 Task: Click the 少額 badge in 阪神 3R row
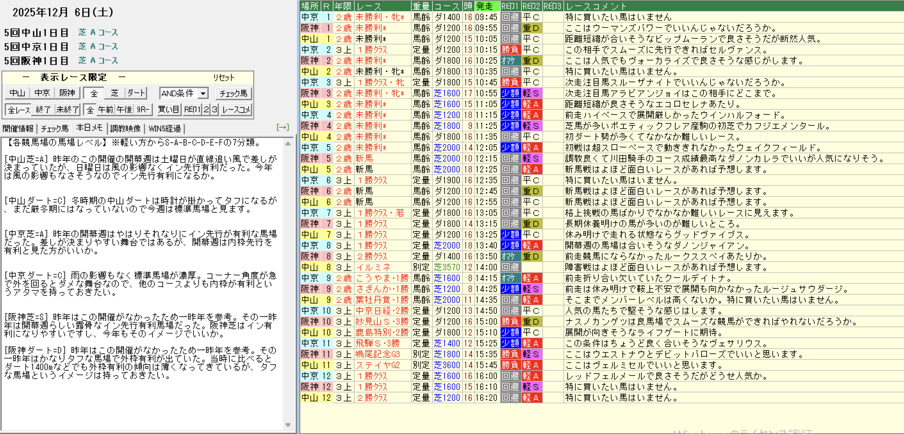510,93
